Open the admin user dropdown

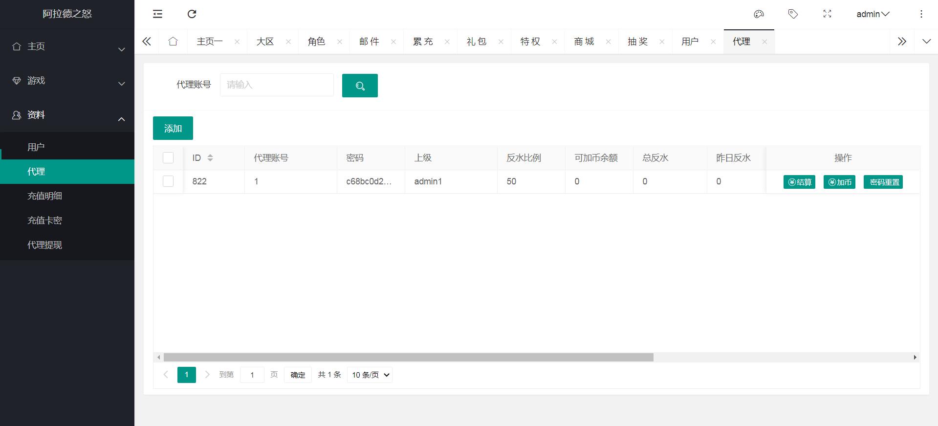[x=873, y=14]
